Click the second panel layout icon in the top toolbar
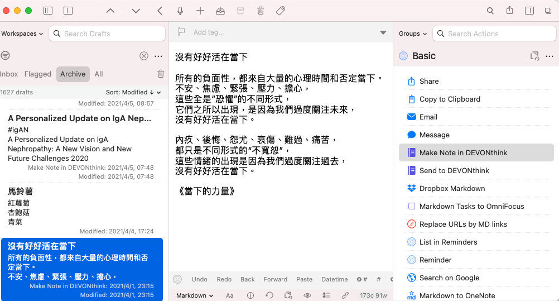This screenshot has width=559, height=301. (68, 11)
